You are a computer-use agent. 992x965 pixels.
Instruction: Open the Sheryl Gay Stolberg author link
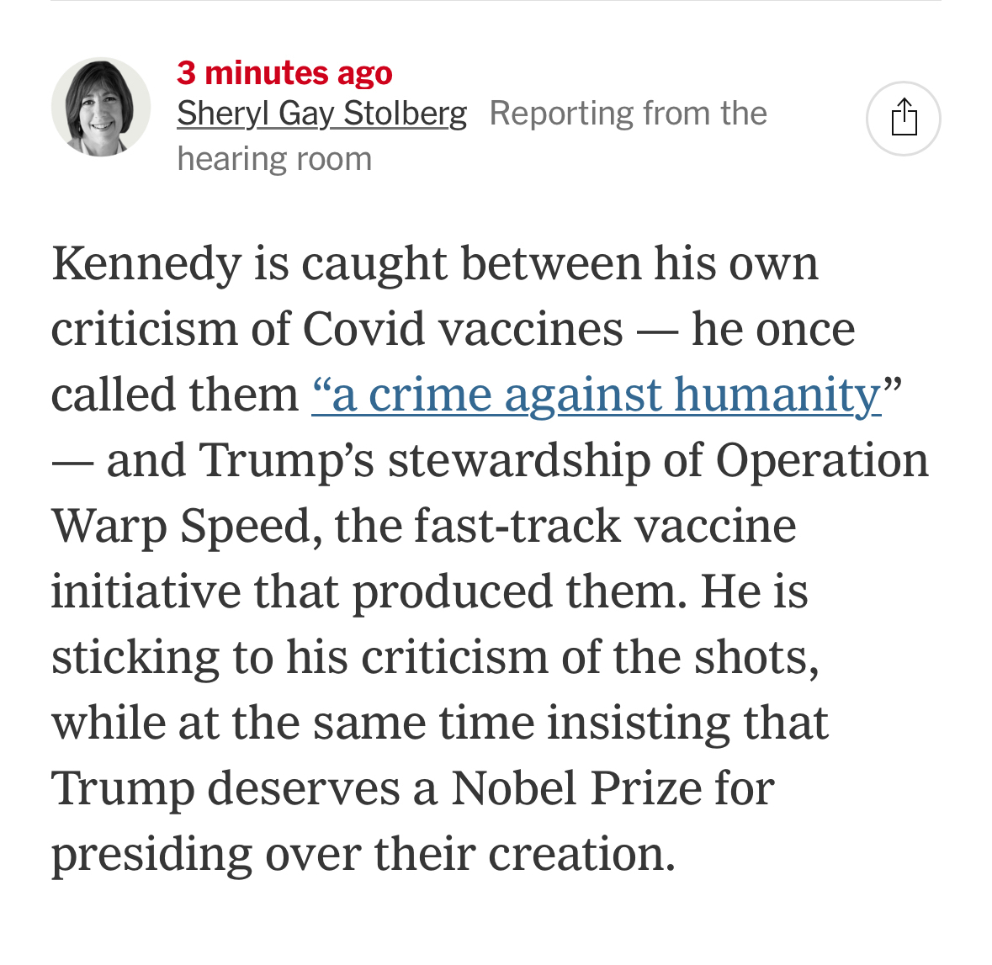click(x=321, y=114)
